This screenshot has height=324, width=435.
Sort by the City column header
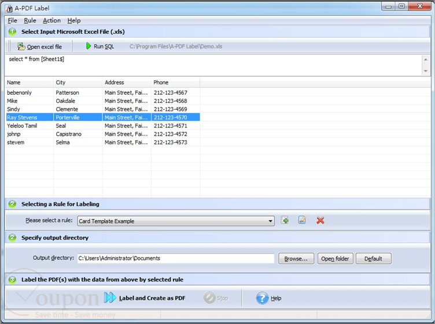point(78,83)
